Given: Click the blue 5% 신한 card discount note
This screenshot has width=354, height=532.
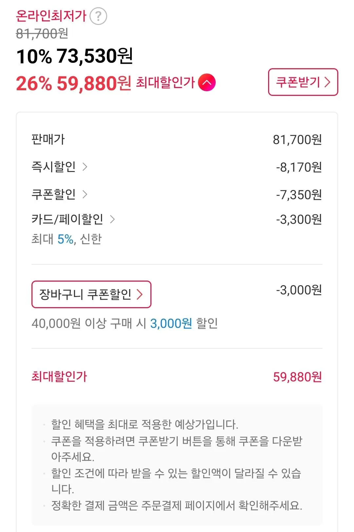Looking at the screenshot, I should [x=67, y=239].
